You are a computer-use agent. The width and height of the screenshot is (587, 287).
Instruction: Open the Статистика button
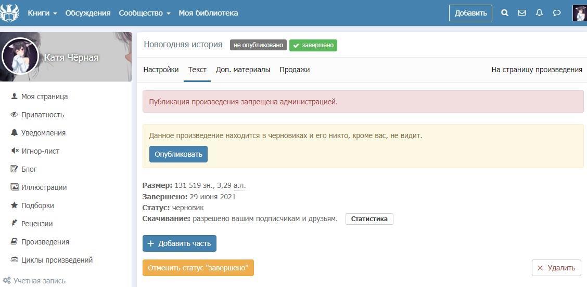coord(369,219)
